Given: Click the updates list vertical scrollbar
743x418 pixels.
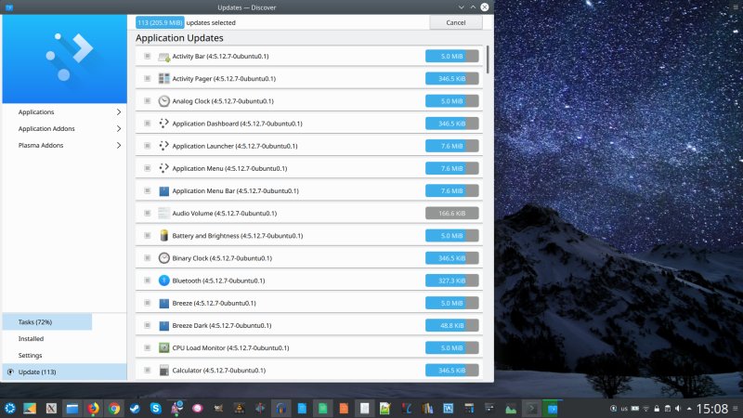Looking at the screenshot, I should click(487, 59).
